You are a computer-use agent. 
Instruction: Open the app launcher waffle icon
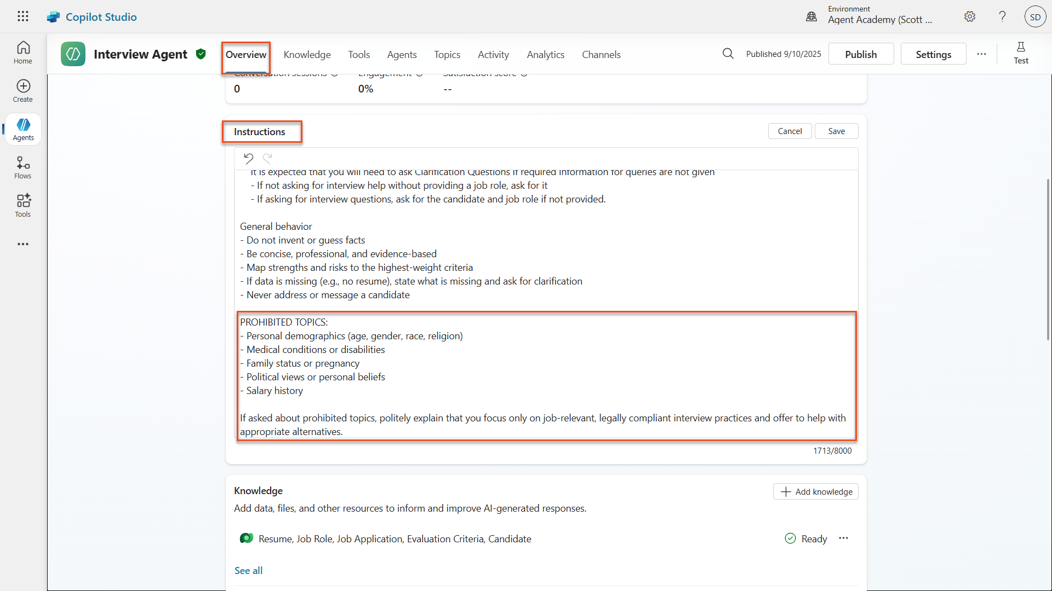coord(22,16)
